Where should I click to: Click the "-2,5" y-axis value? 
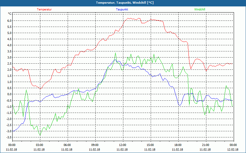coord(9,125)
